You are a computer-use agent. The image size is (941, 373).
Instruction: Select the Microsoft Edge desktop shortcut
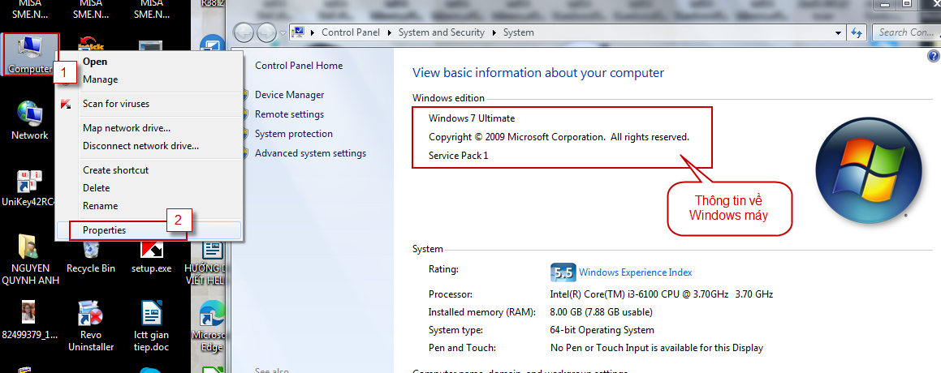coord(211,326)
